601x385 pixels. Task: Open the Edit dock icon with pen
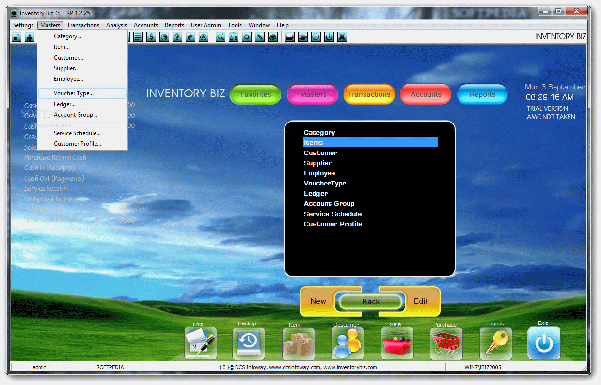point(201,343)
